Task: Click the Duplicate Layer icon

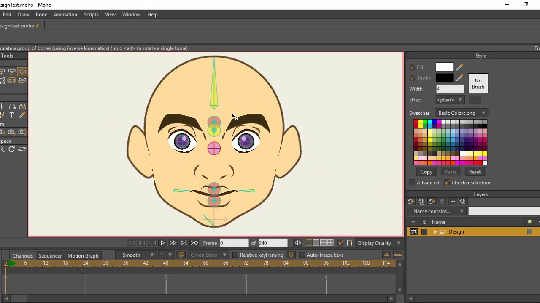Action: pyautogui.click(x=421, y=202)
